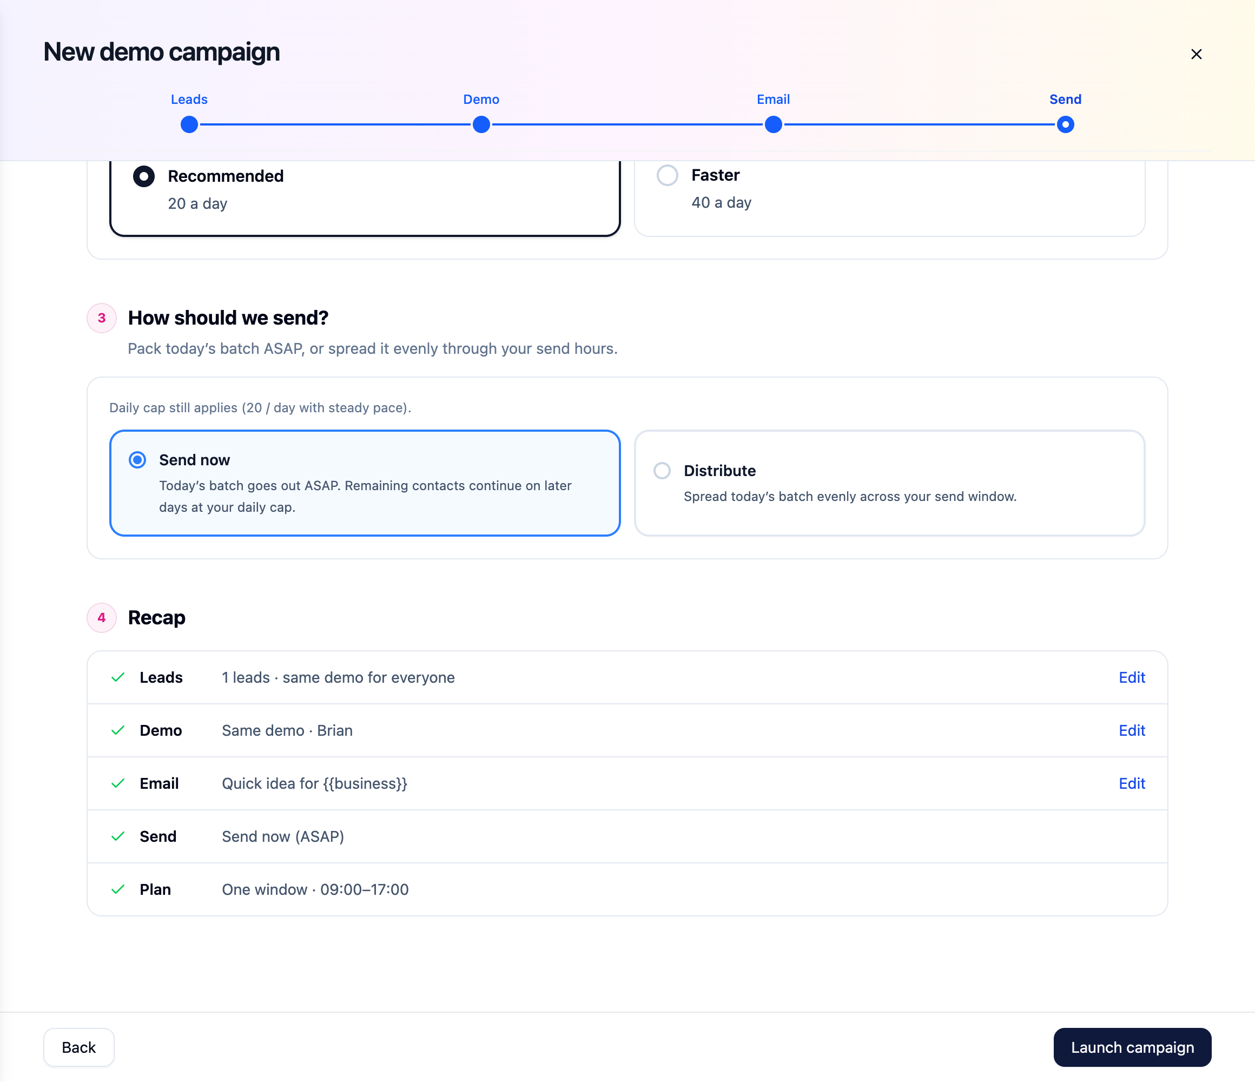This screenshot has height=1082, width=1255.
Task: Click the Email row green checkmark
Action: pyautogui.click(x=118, y=783)
